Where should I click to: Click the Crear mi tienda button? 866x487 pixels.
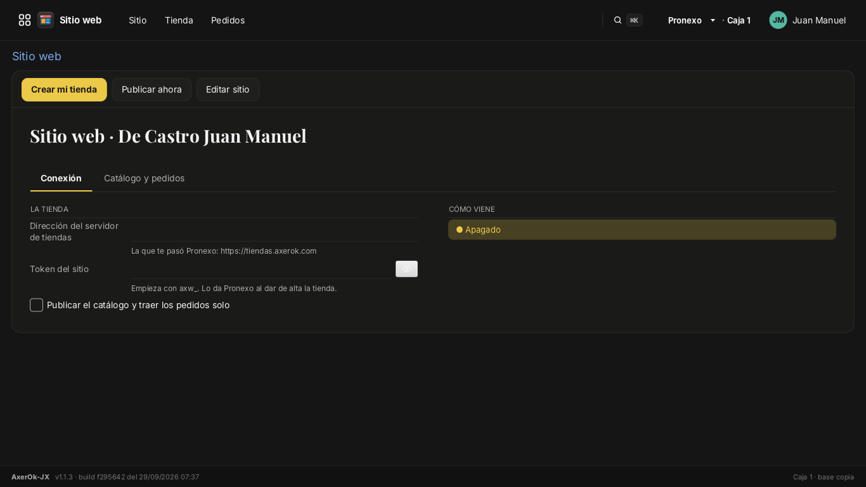tap(64, 89)
